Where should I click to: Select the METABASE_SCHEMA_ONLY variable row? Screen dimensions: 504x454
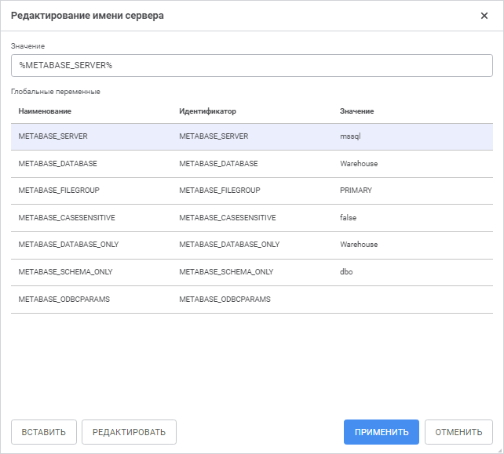(66, 272)
